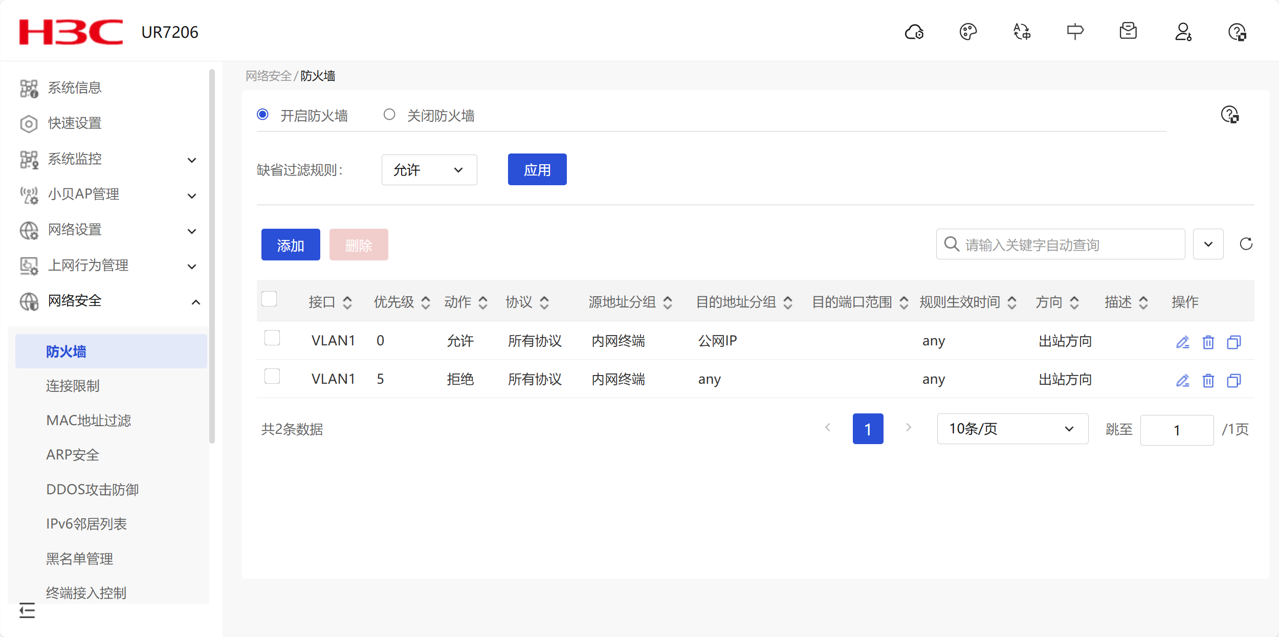The height and width of the screenshot is (637, 1279).
Task: Click the 应用 button
Action: point(537,170)
